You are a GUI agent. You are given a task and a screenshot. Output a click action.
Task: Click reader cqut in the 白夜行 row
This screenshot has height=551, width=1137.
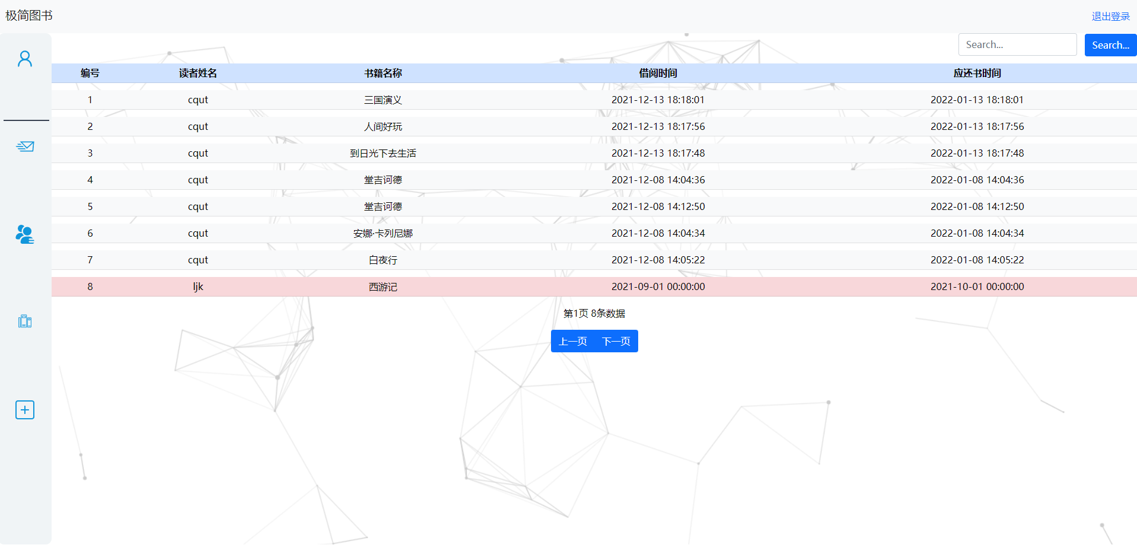[198, 260]
